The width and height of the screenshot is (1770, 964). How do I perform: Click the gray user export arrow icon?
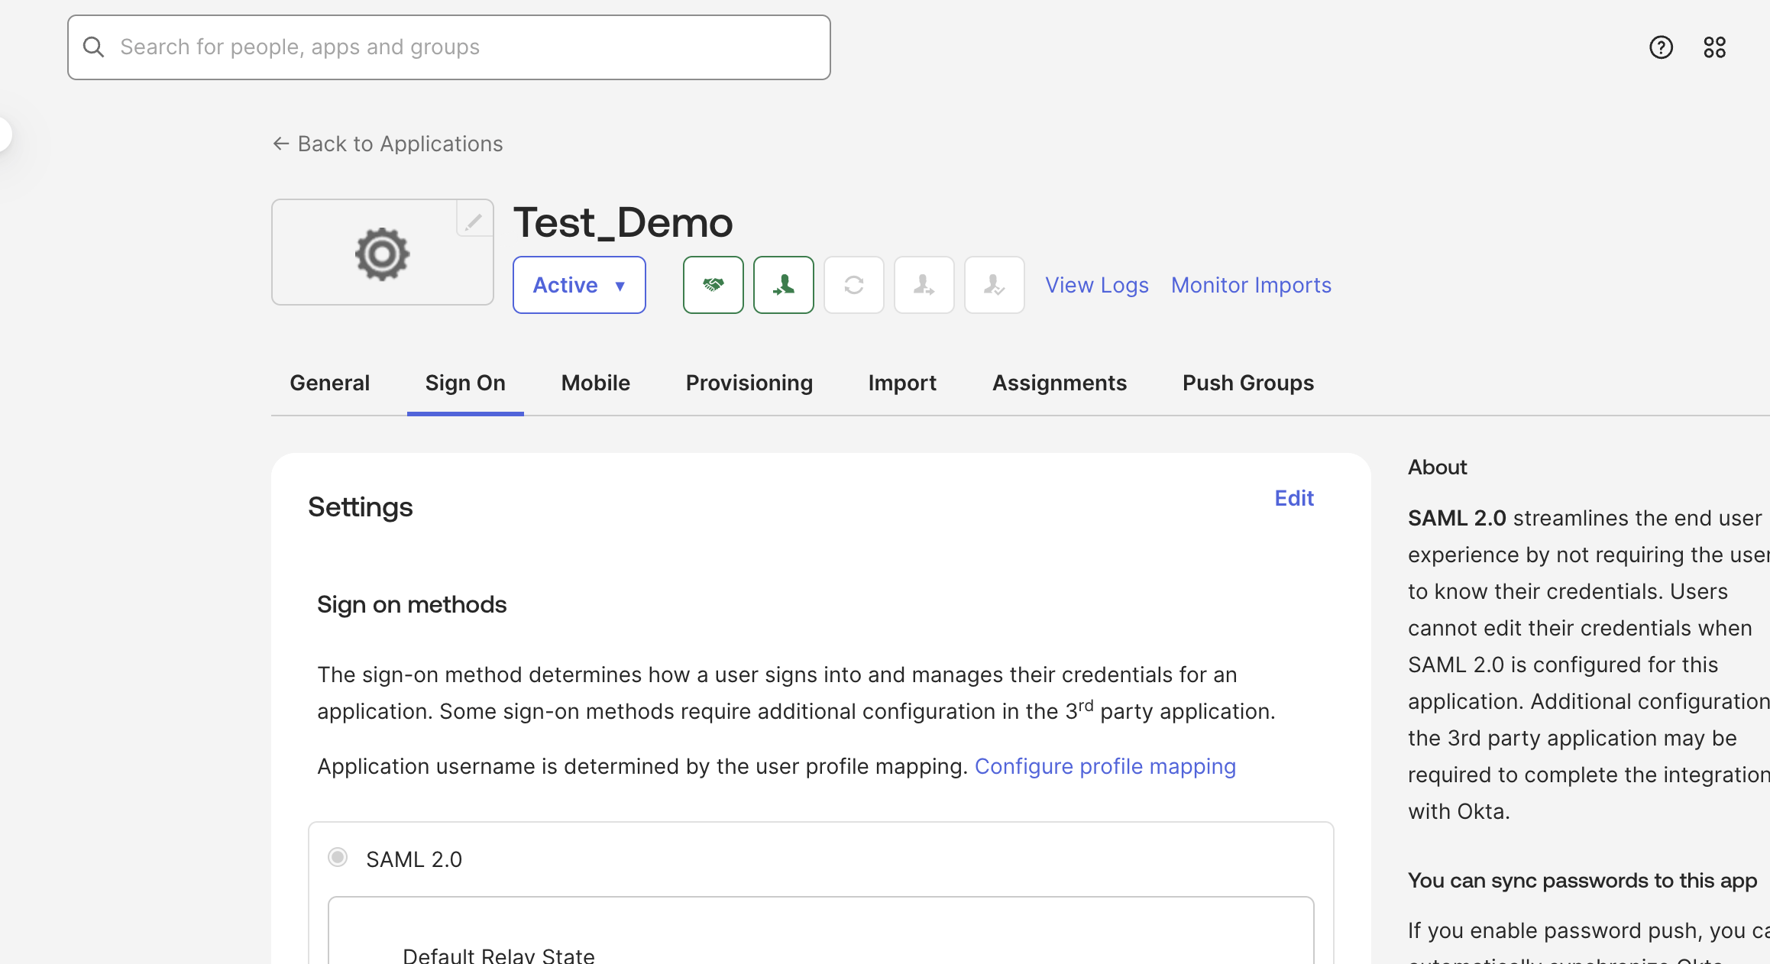(924, 285)
